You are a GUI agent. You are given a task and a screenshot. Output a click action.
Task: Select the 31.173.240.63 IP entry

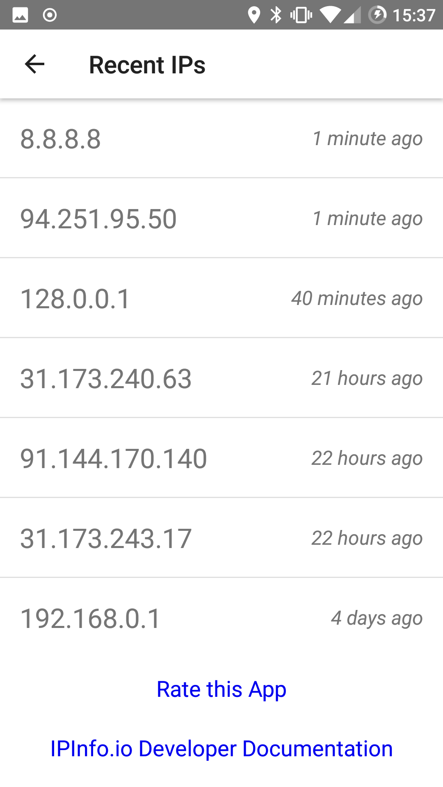click(x=221, y=378)
